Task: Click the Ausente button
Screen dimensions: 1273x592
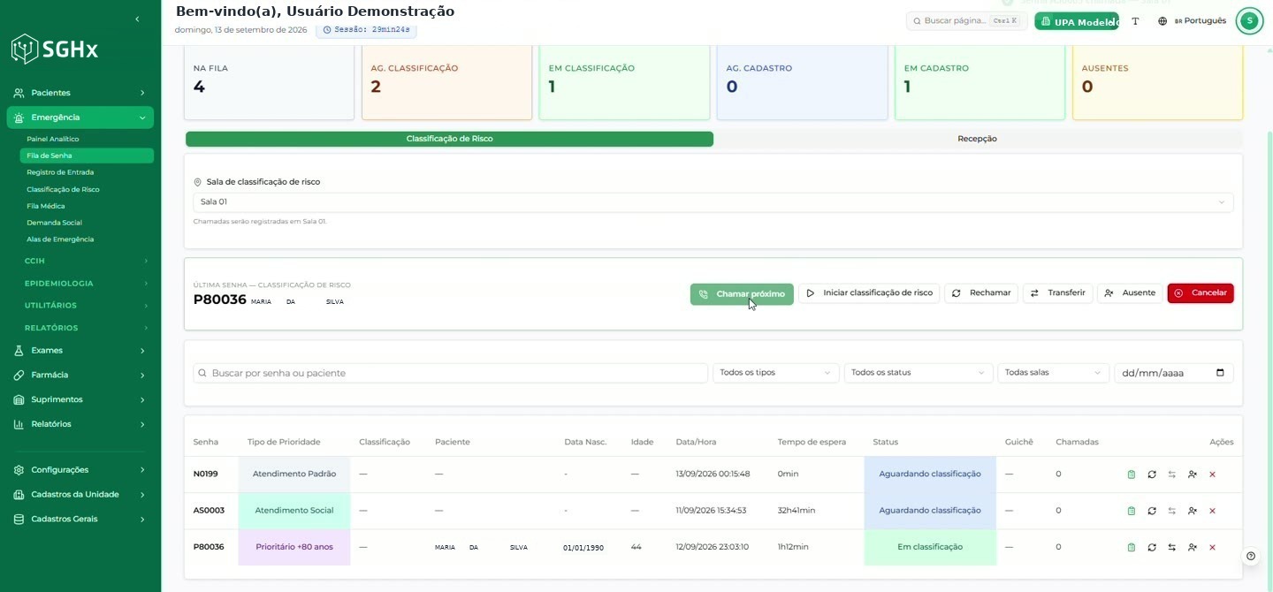Action: point(1130,293)
